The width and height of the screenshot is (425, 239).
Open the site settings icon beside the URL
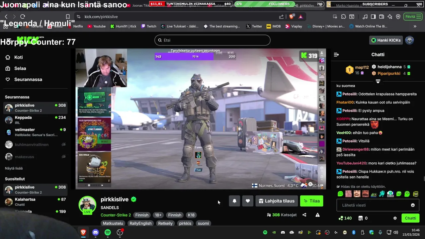[78, 17]
